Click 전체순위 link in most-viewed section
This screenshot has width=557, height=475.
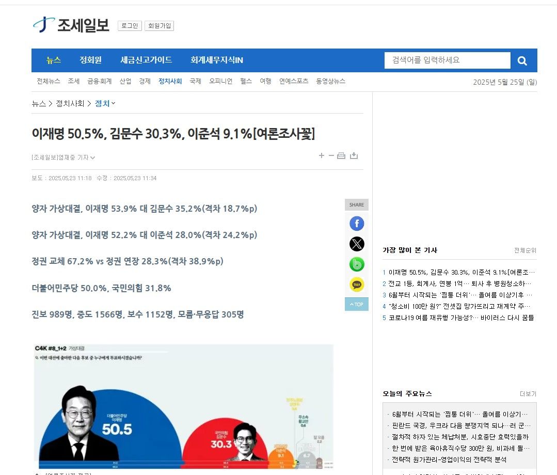coord(525,250)
